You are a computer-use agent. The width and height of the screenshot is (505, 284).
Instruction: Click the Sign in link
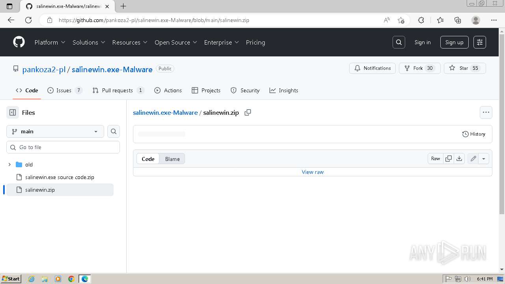423,42
